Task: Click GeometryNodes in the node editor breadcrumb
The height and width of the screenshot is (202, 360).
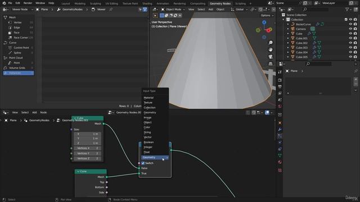Action: click(39, 120)
